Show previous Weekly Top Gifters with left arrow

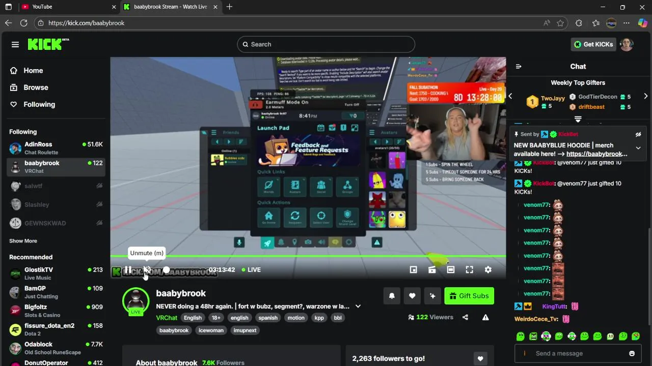coord(510,97)
